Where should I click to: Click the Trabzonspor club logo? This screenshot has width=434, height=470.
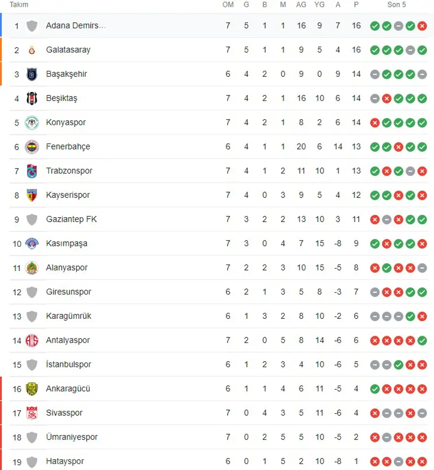[32, 171]
